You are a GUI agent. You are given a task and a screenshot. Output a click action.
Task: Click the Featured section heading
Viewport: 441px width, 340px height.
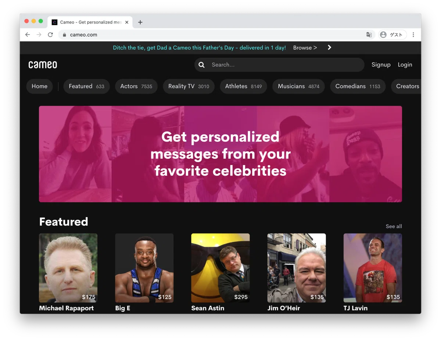click(x=64, y=222)
